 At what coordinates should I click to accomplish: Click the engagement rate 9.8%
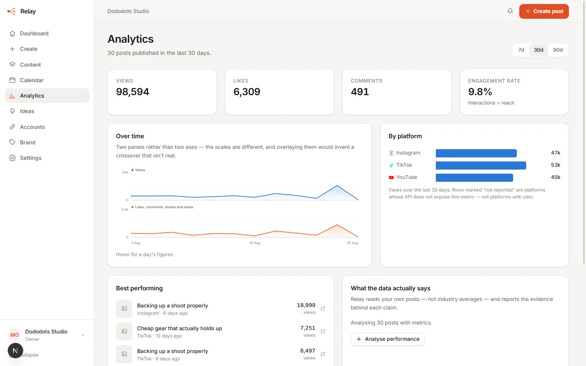(480, 92)
